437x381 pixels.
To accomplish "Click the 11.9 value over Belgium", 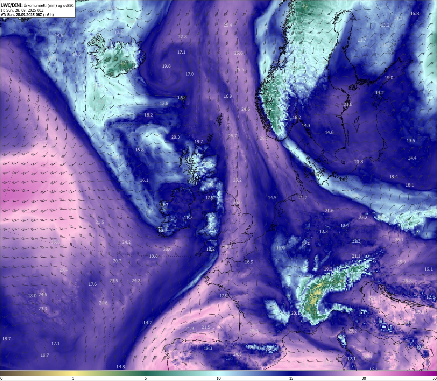I will coord(280,248).
